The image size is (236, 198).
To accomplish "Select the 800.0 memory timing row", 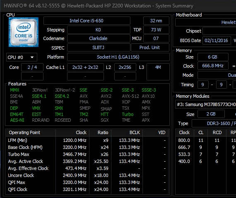I will pyautogui.click(x=206, y=140).
